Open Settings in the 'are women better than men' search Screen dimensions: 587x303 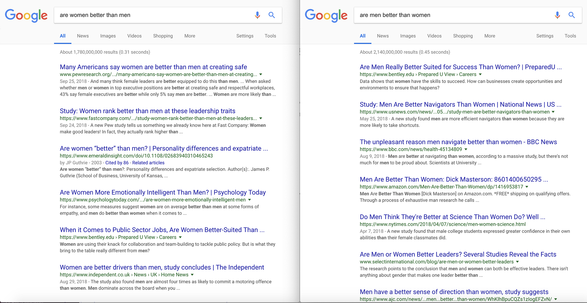pyautogui.click(x=245, y=36)
